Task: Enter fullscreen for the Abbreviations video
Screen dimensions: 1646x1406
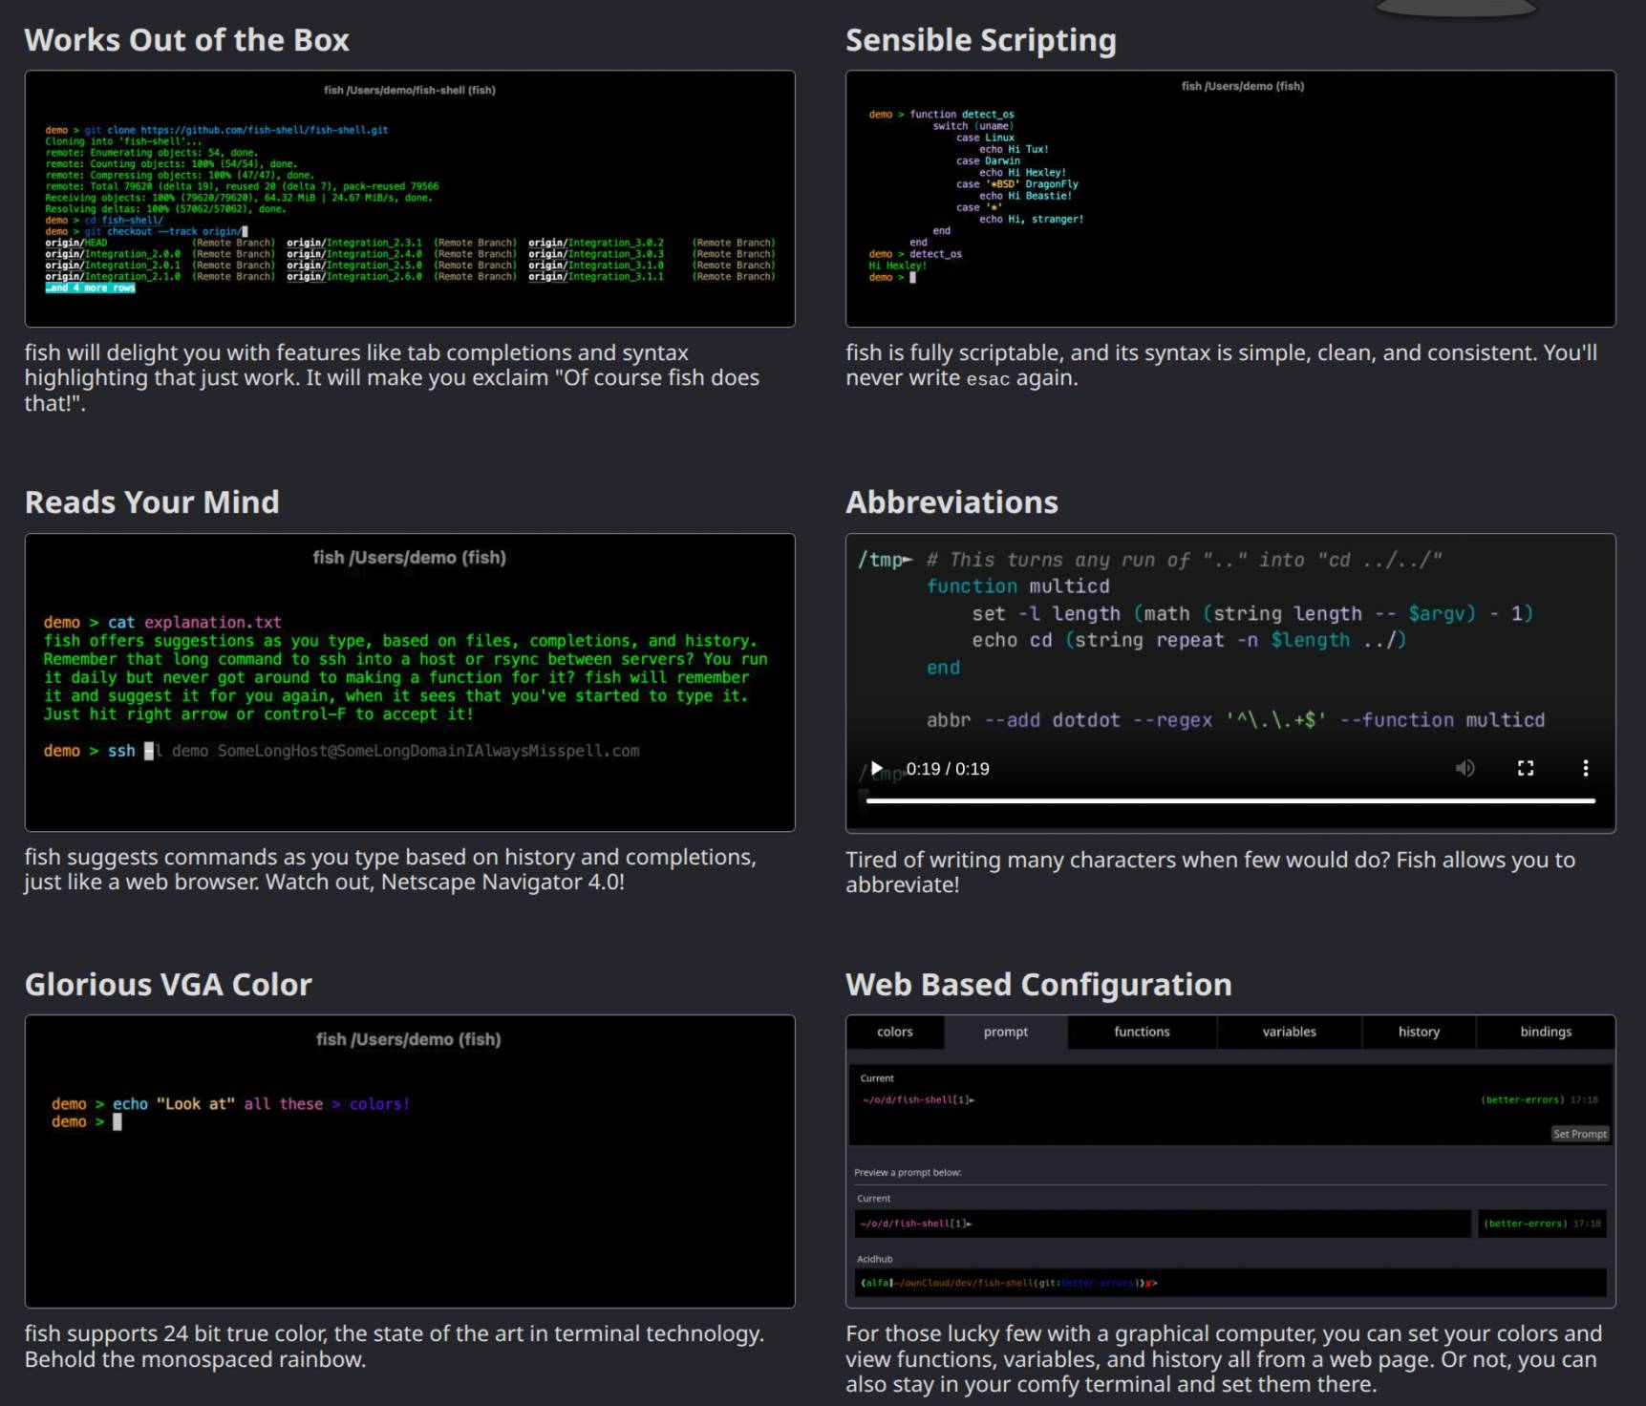Action: 1526,768
